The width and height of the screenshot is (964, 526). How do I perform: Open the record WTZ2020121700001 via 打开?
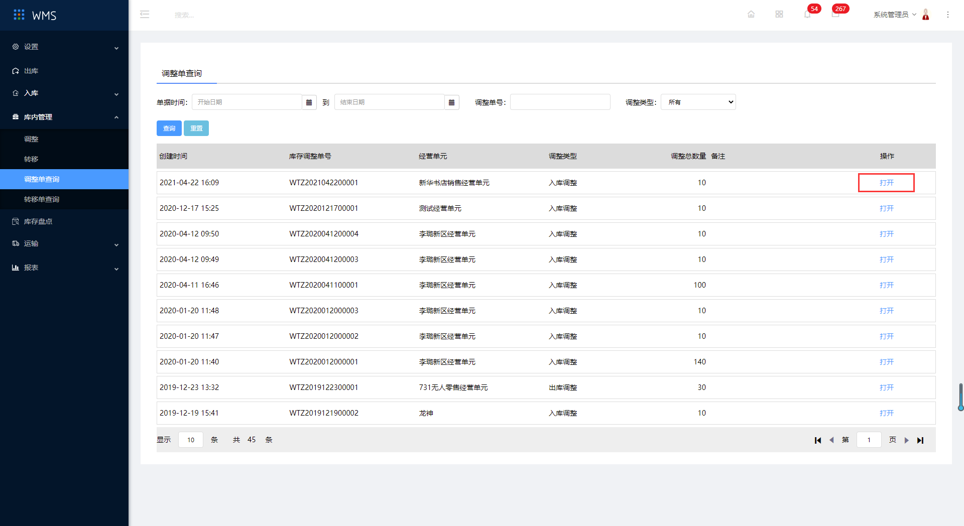[x=886, y=208]
